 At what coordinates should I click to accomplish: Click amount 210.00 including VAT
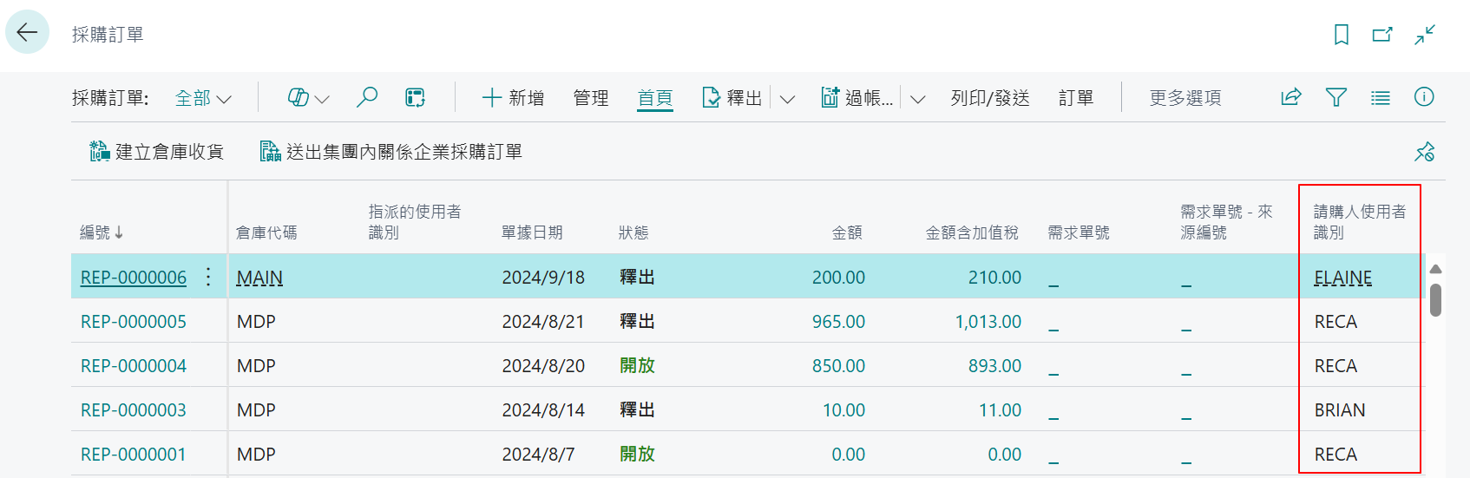994,278
